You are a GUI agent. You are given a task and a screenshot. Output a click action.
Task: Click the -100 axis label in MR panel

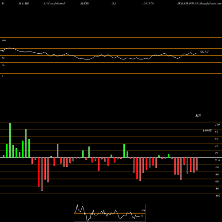point(218,196)
